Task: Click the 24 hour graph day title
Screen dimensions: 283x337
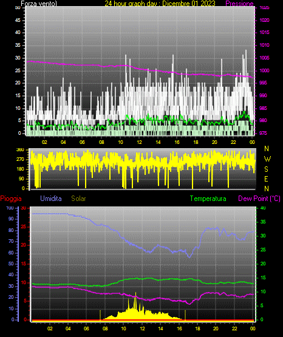Action: 160,4
